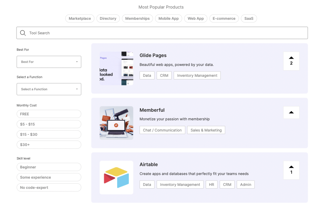Select the Directory category pill

click(108, 18)
